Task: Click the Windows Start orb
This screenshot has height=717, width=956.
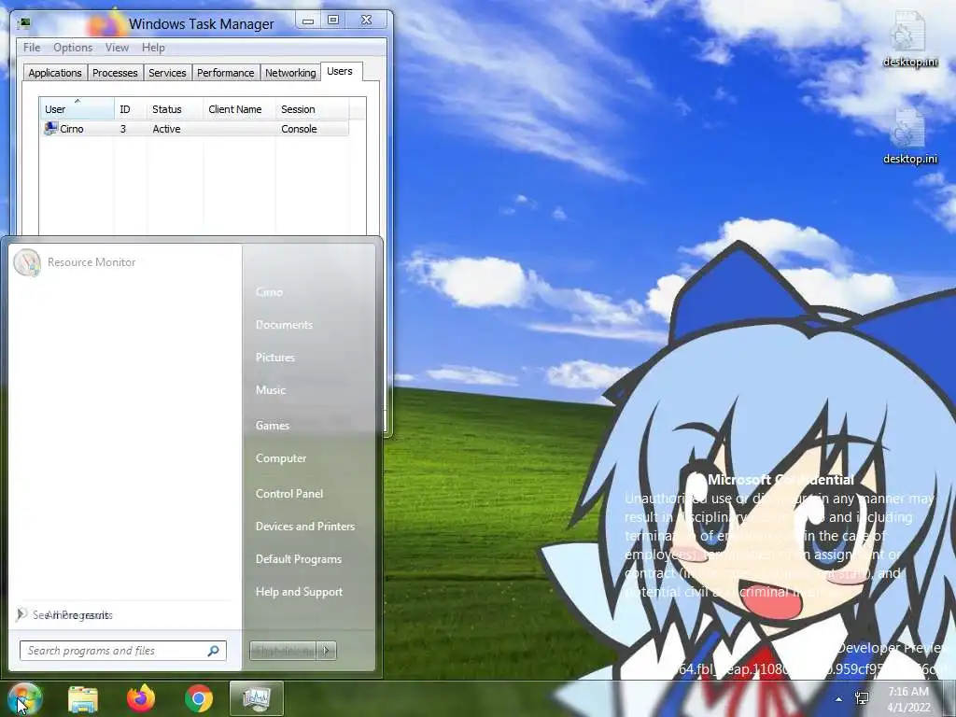Action: [x=24, y=698]
